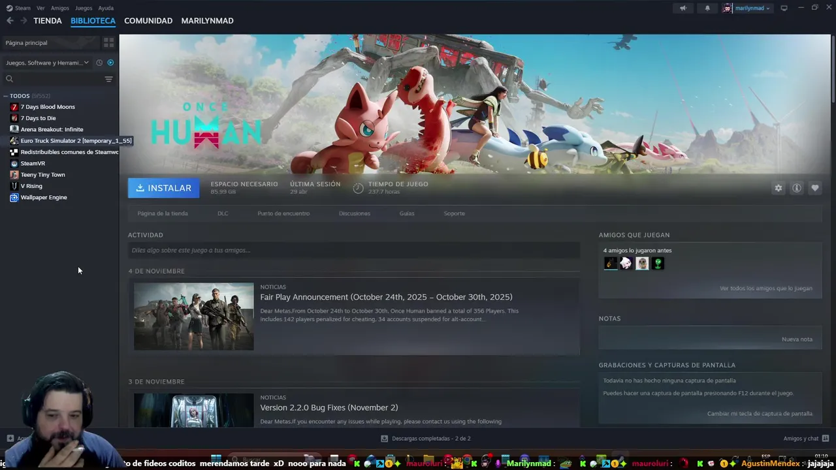Click Nueva nota button
Screen dimensions: 836x470
(x=797, y=339)
